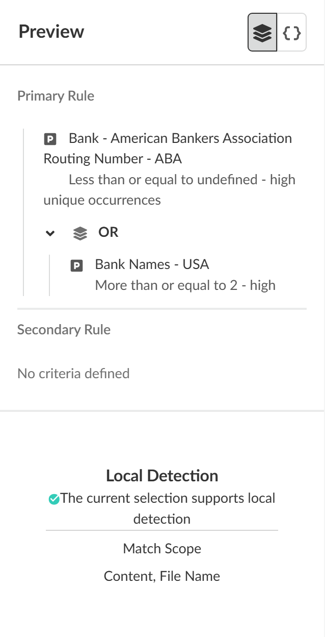
Task: Click the Preview panel title
Action: click(x=51, y=32)
